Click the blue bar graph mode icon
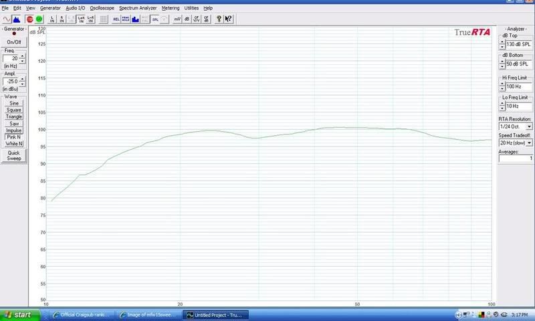The image size is (535, 321). (136, 19)
